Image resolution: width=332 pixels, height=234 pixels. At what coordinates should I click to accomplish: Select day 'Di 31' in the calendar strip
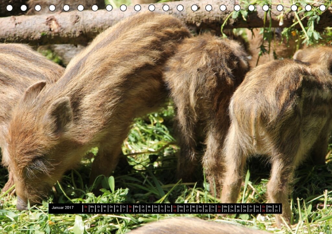coord(276,209)
